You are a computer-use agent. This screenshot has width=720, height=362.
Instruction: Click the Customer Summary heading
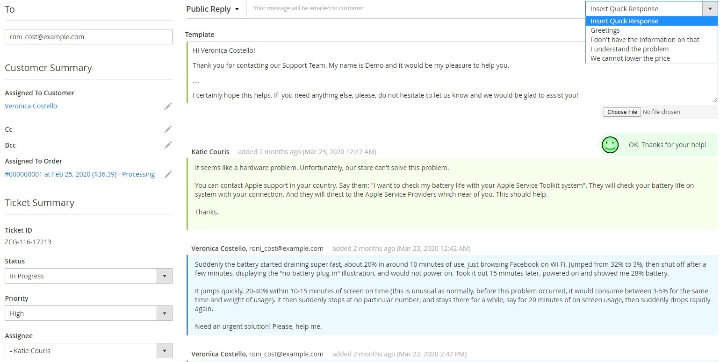click(48, 68)
